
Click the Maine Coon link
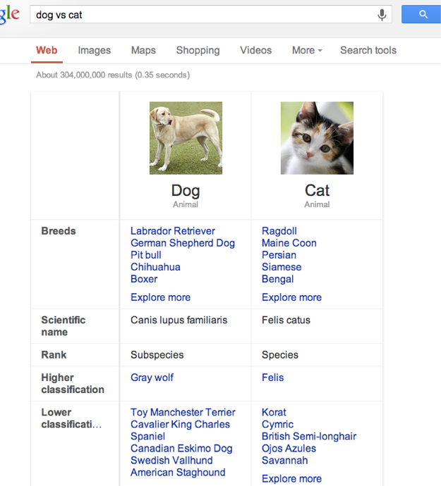pos(289,243)
